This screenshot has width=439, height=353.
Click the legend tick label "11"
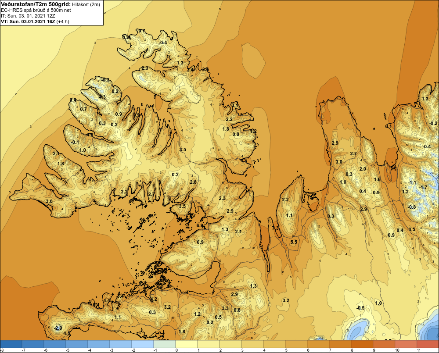tap(419, 350)
